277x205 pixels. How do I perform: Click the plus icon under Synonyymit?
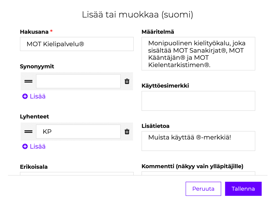[25, 96]
